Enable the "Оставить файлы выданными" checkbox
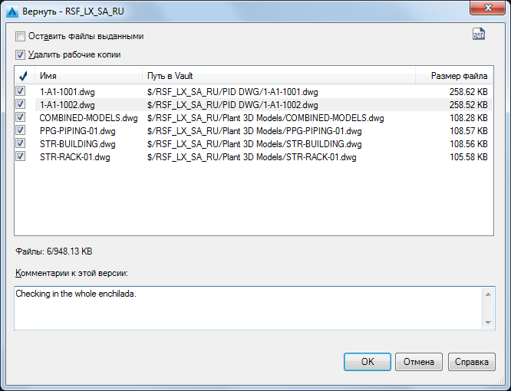Viewport: 511px width, 391px height. tap(20, 36)
